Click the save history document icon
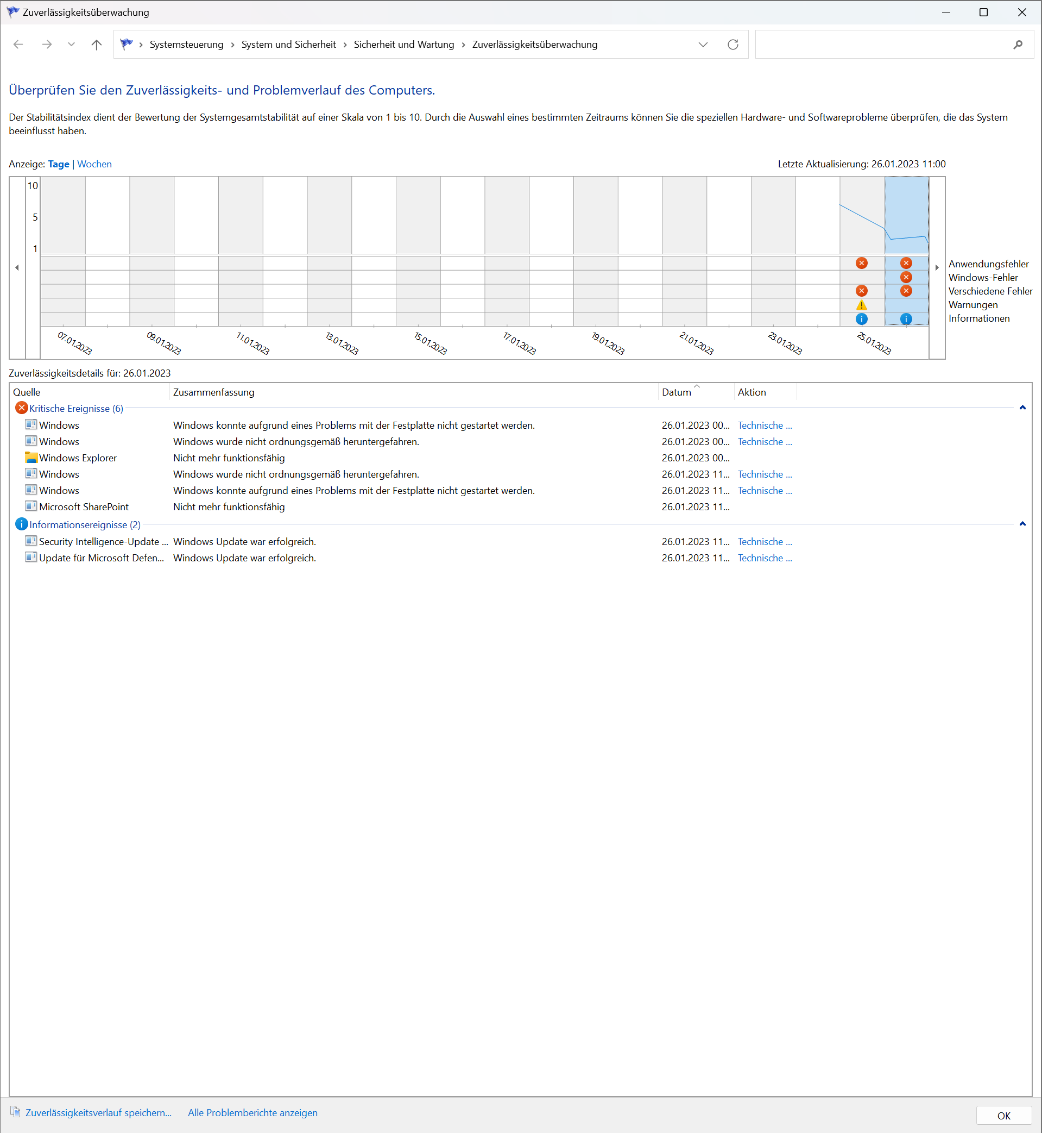This screenshot has height=1133, width=1042. [15, 1112]
